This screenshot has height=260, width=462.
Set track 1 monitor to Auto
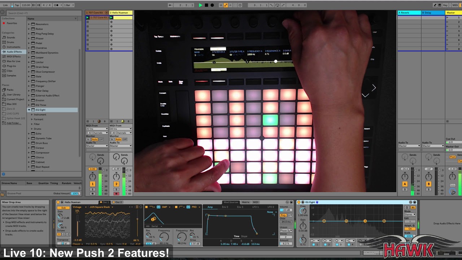[95, 139]
